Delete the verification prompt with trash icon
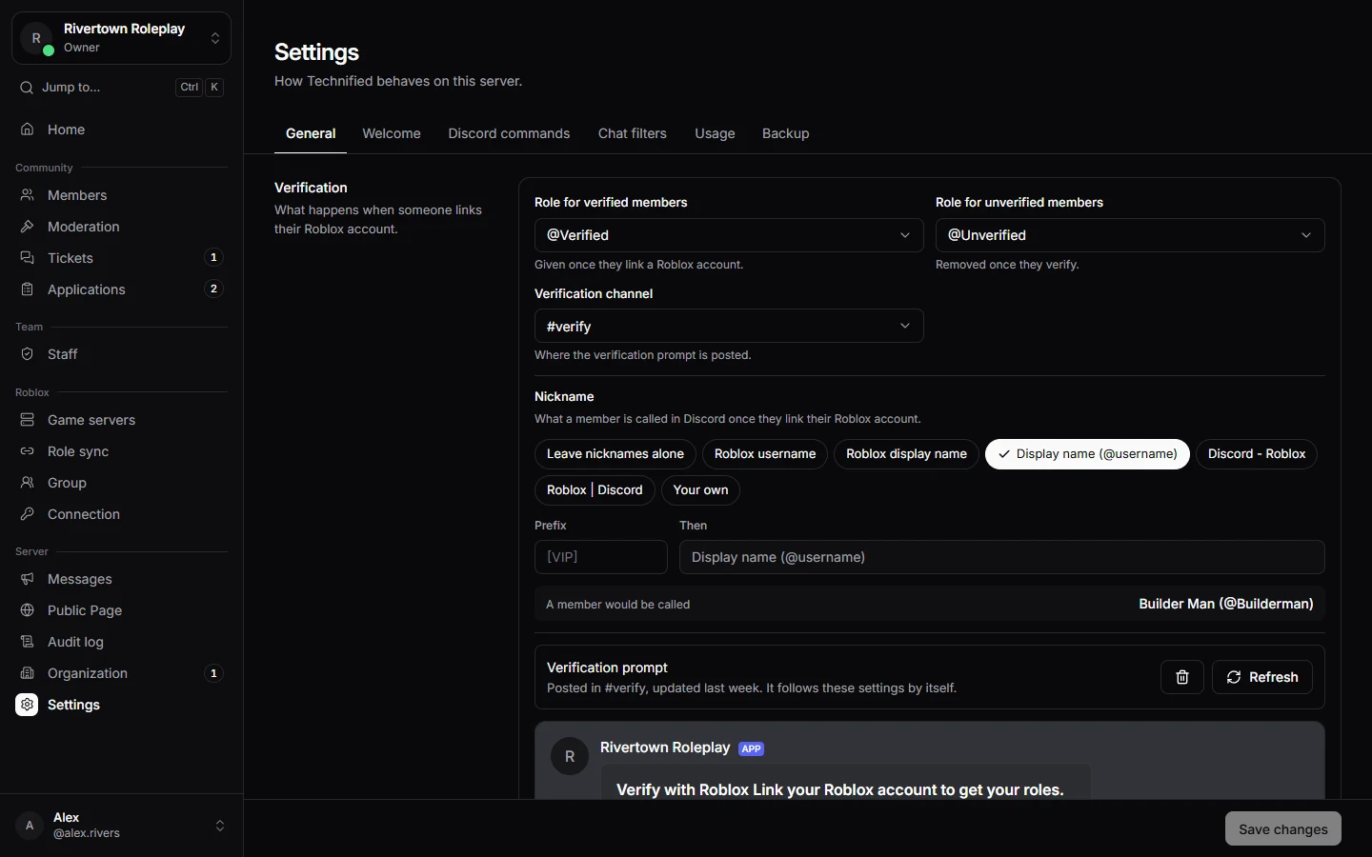The image size is (1372, 857). pos(1182,677)
